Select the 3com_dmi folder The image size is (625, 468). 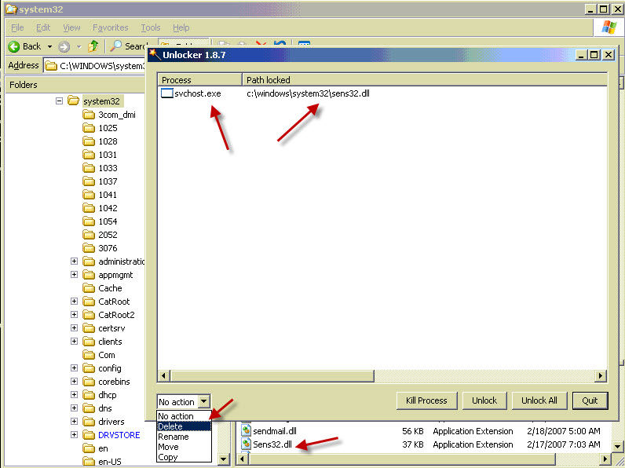[117, 115]
